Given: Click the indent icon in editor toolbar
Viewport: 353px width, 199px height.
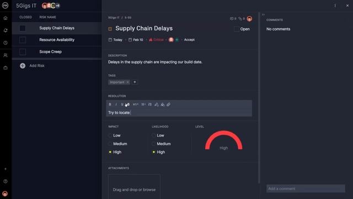Looking at the screenshot, I should (150, 104).
